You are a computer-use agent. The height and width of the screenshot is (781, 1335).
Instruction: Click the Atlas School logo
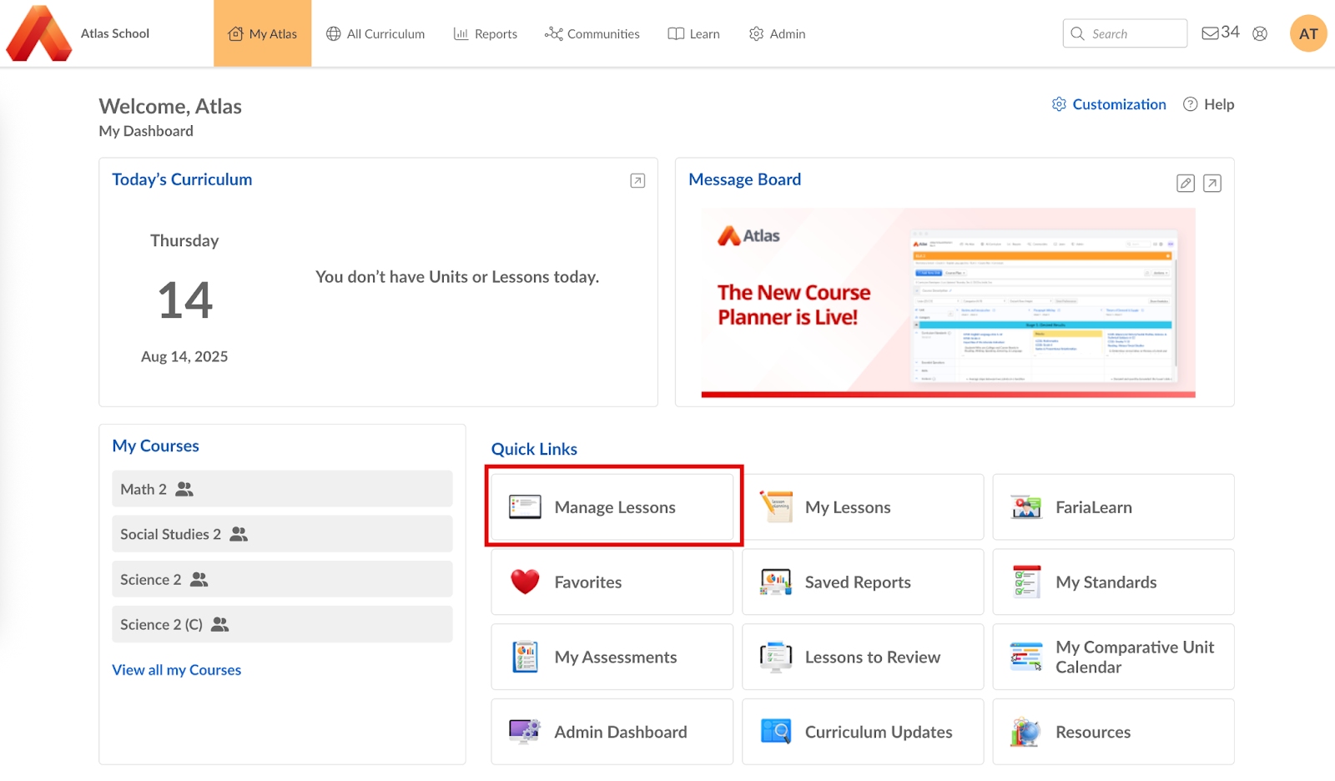[x=39, y=33]
